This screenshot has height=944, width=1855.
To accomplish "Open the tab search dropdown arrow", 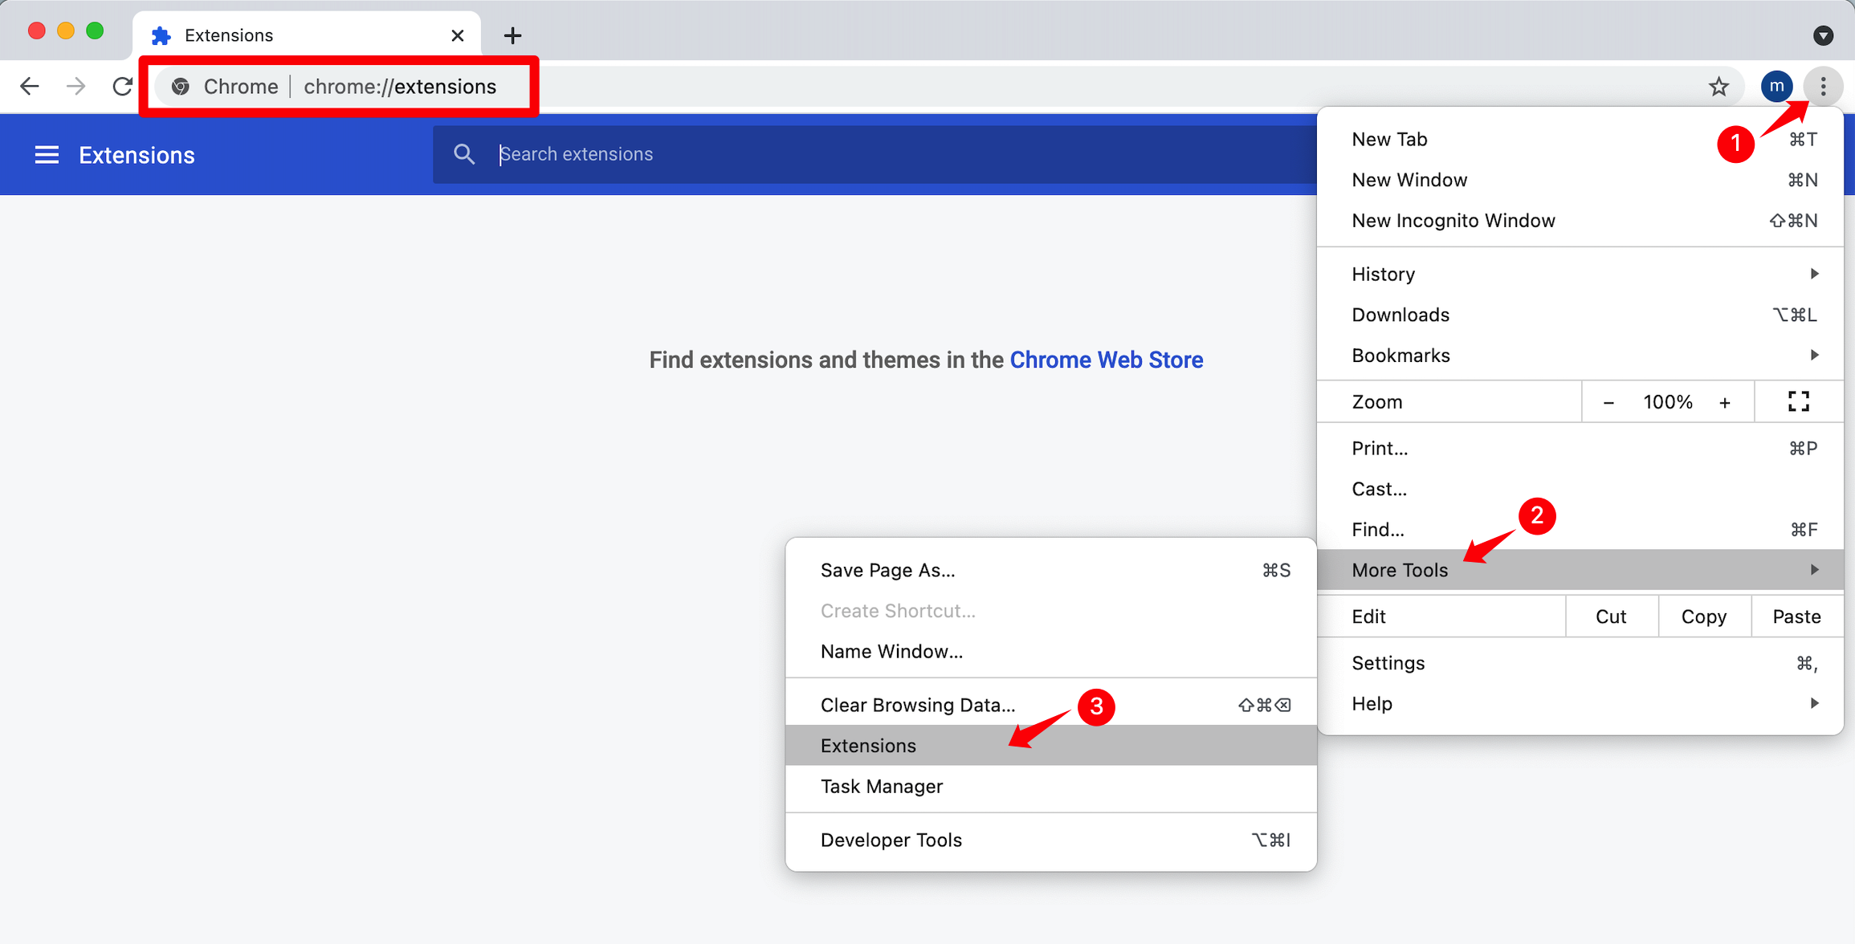I will point(1824,35).
